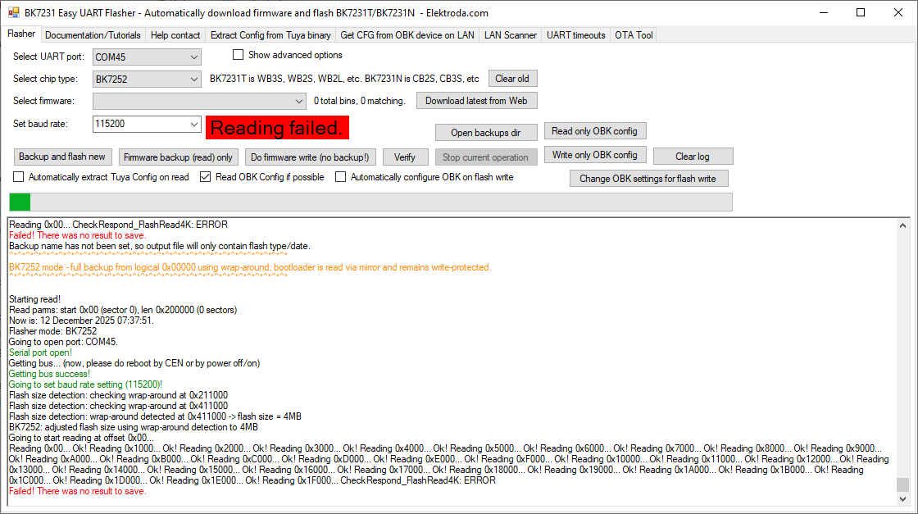This screenshot has height=514, width=918.
Task: Click Firmware backup (read) only
Action: point(178,157)
